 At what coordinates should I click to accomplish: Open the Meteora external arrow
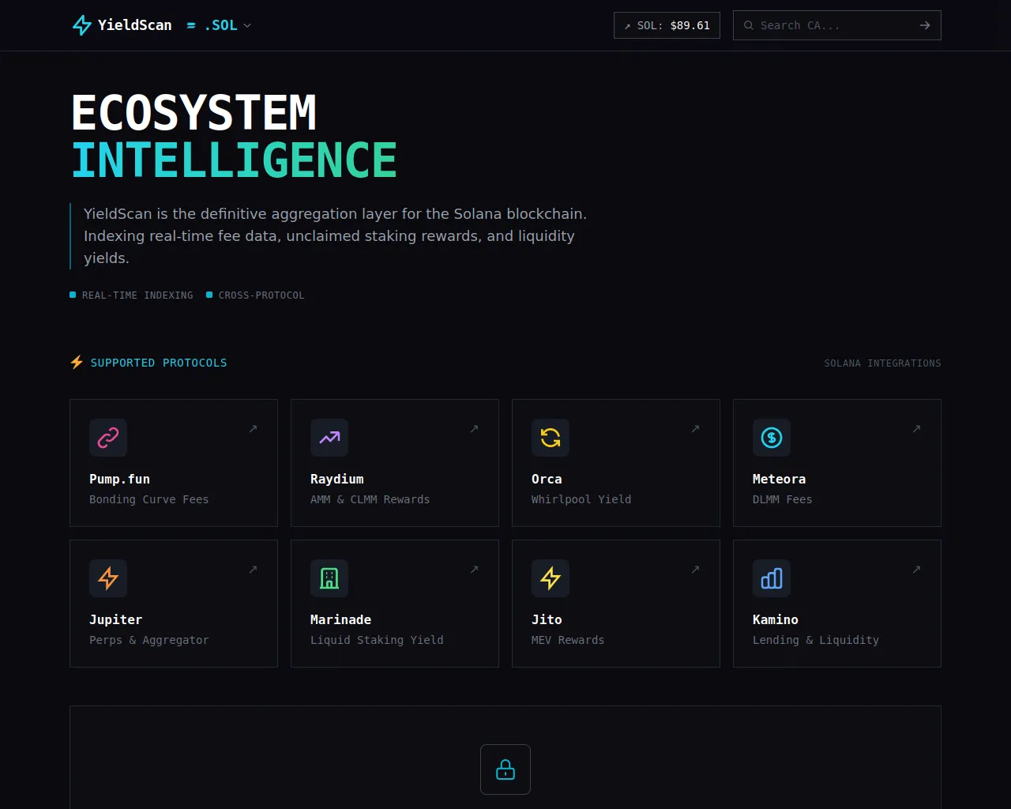point(916,429)
